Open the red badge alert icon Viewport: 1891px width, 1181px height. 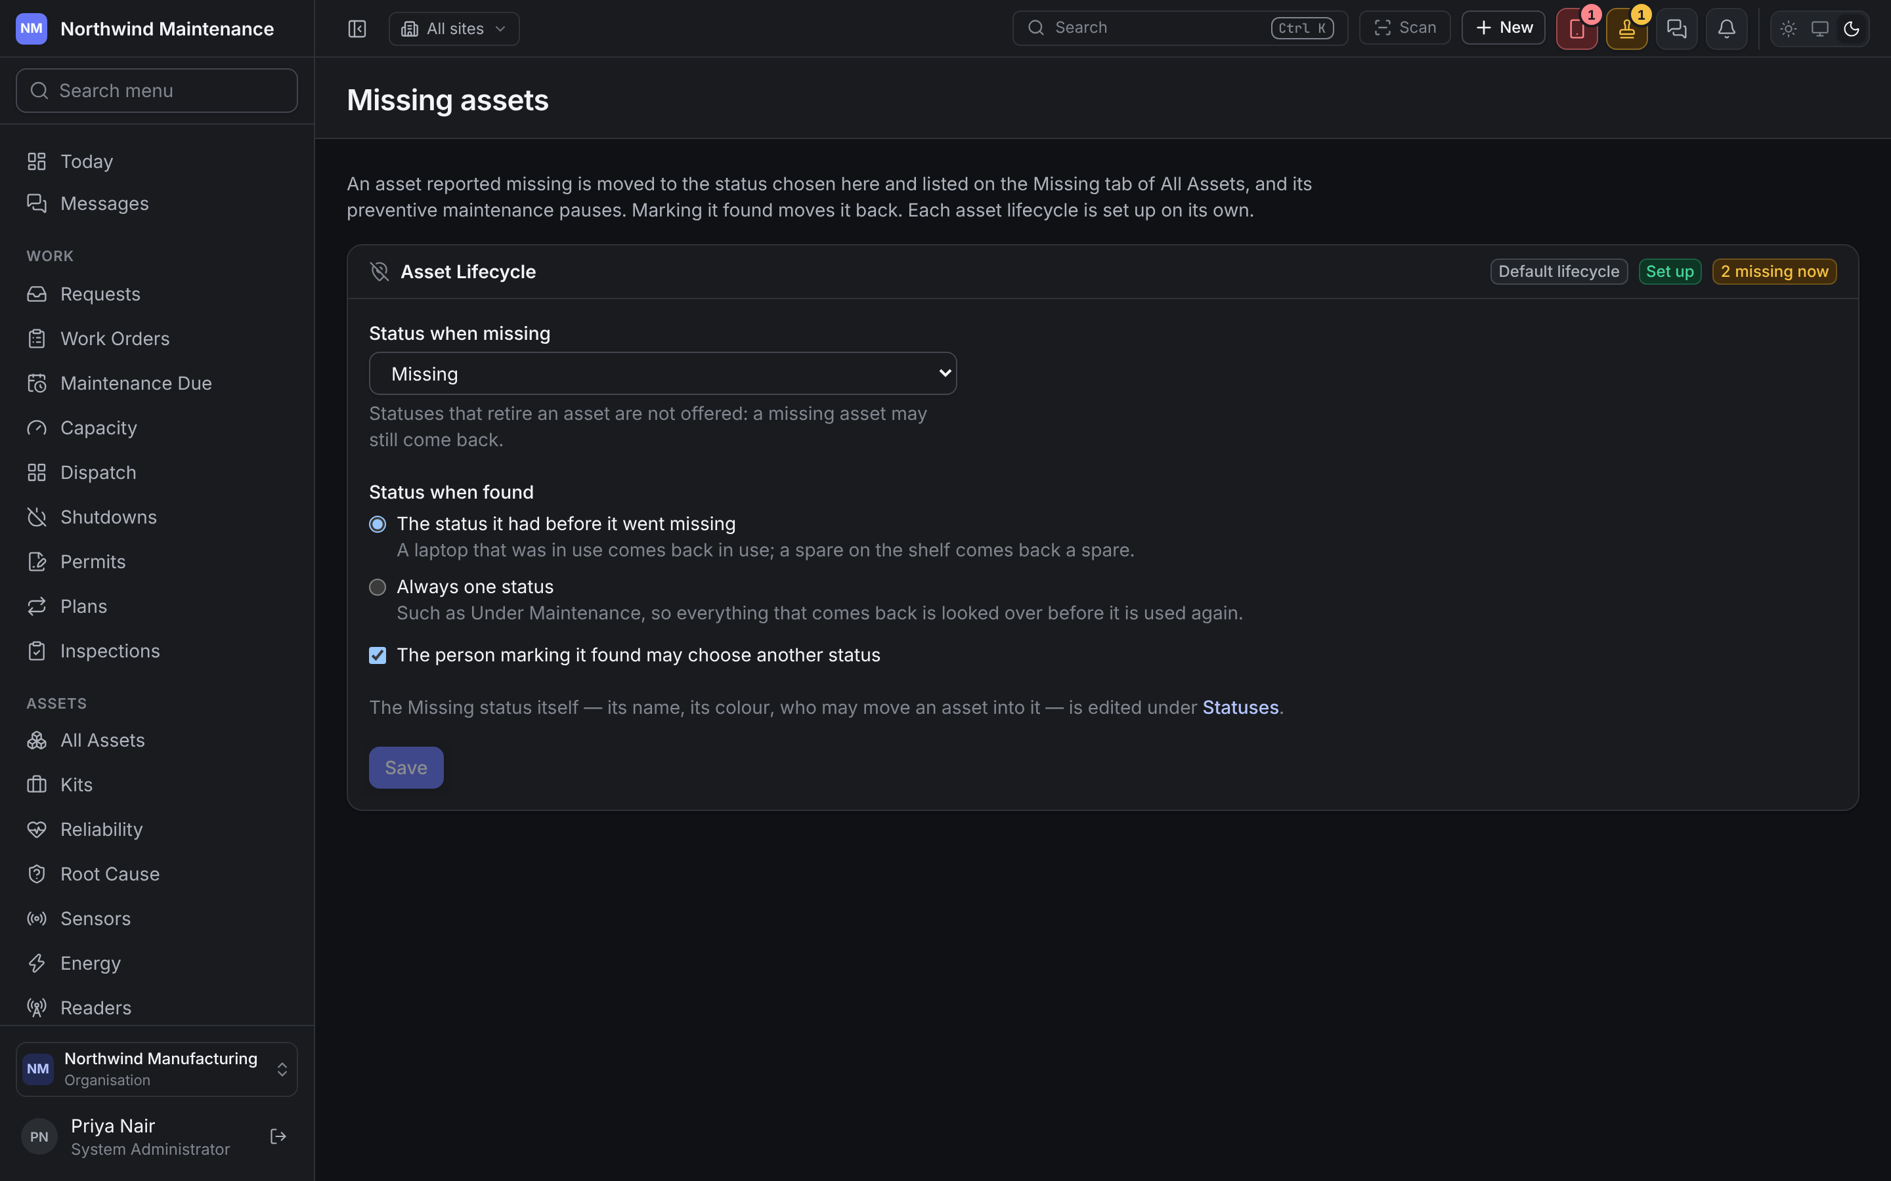(1576, 29)
